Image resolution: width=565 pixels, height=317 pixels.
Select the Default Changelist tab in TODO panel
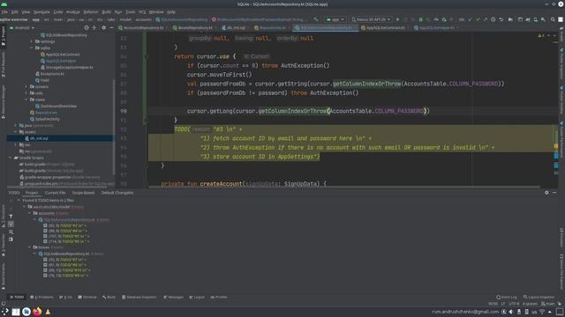(x=117, y=193)
